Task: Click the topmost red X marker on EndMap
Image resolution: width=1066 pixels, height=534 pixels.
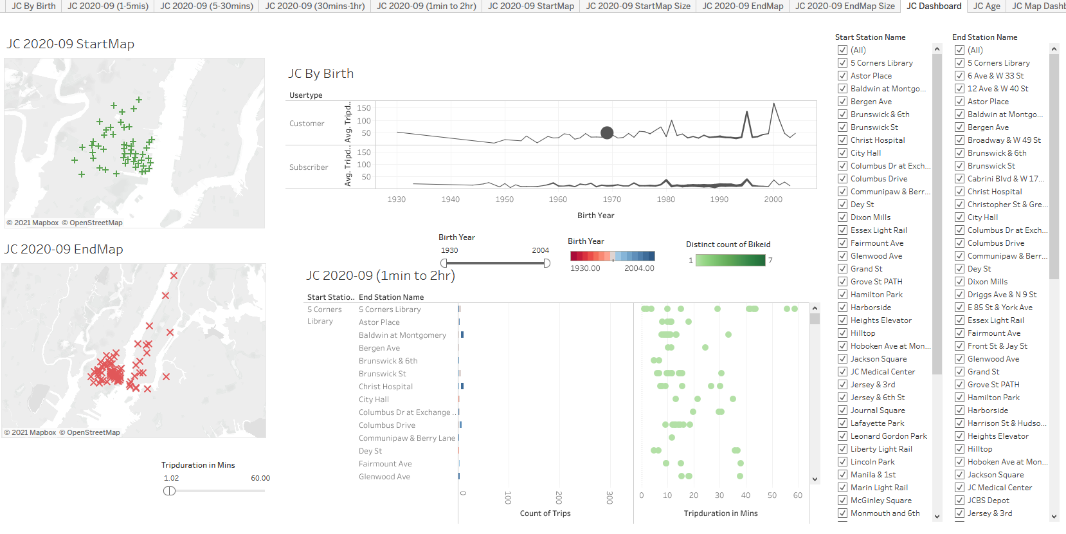Action: click(x=174, y=275)
